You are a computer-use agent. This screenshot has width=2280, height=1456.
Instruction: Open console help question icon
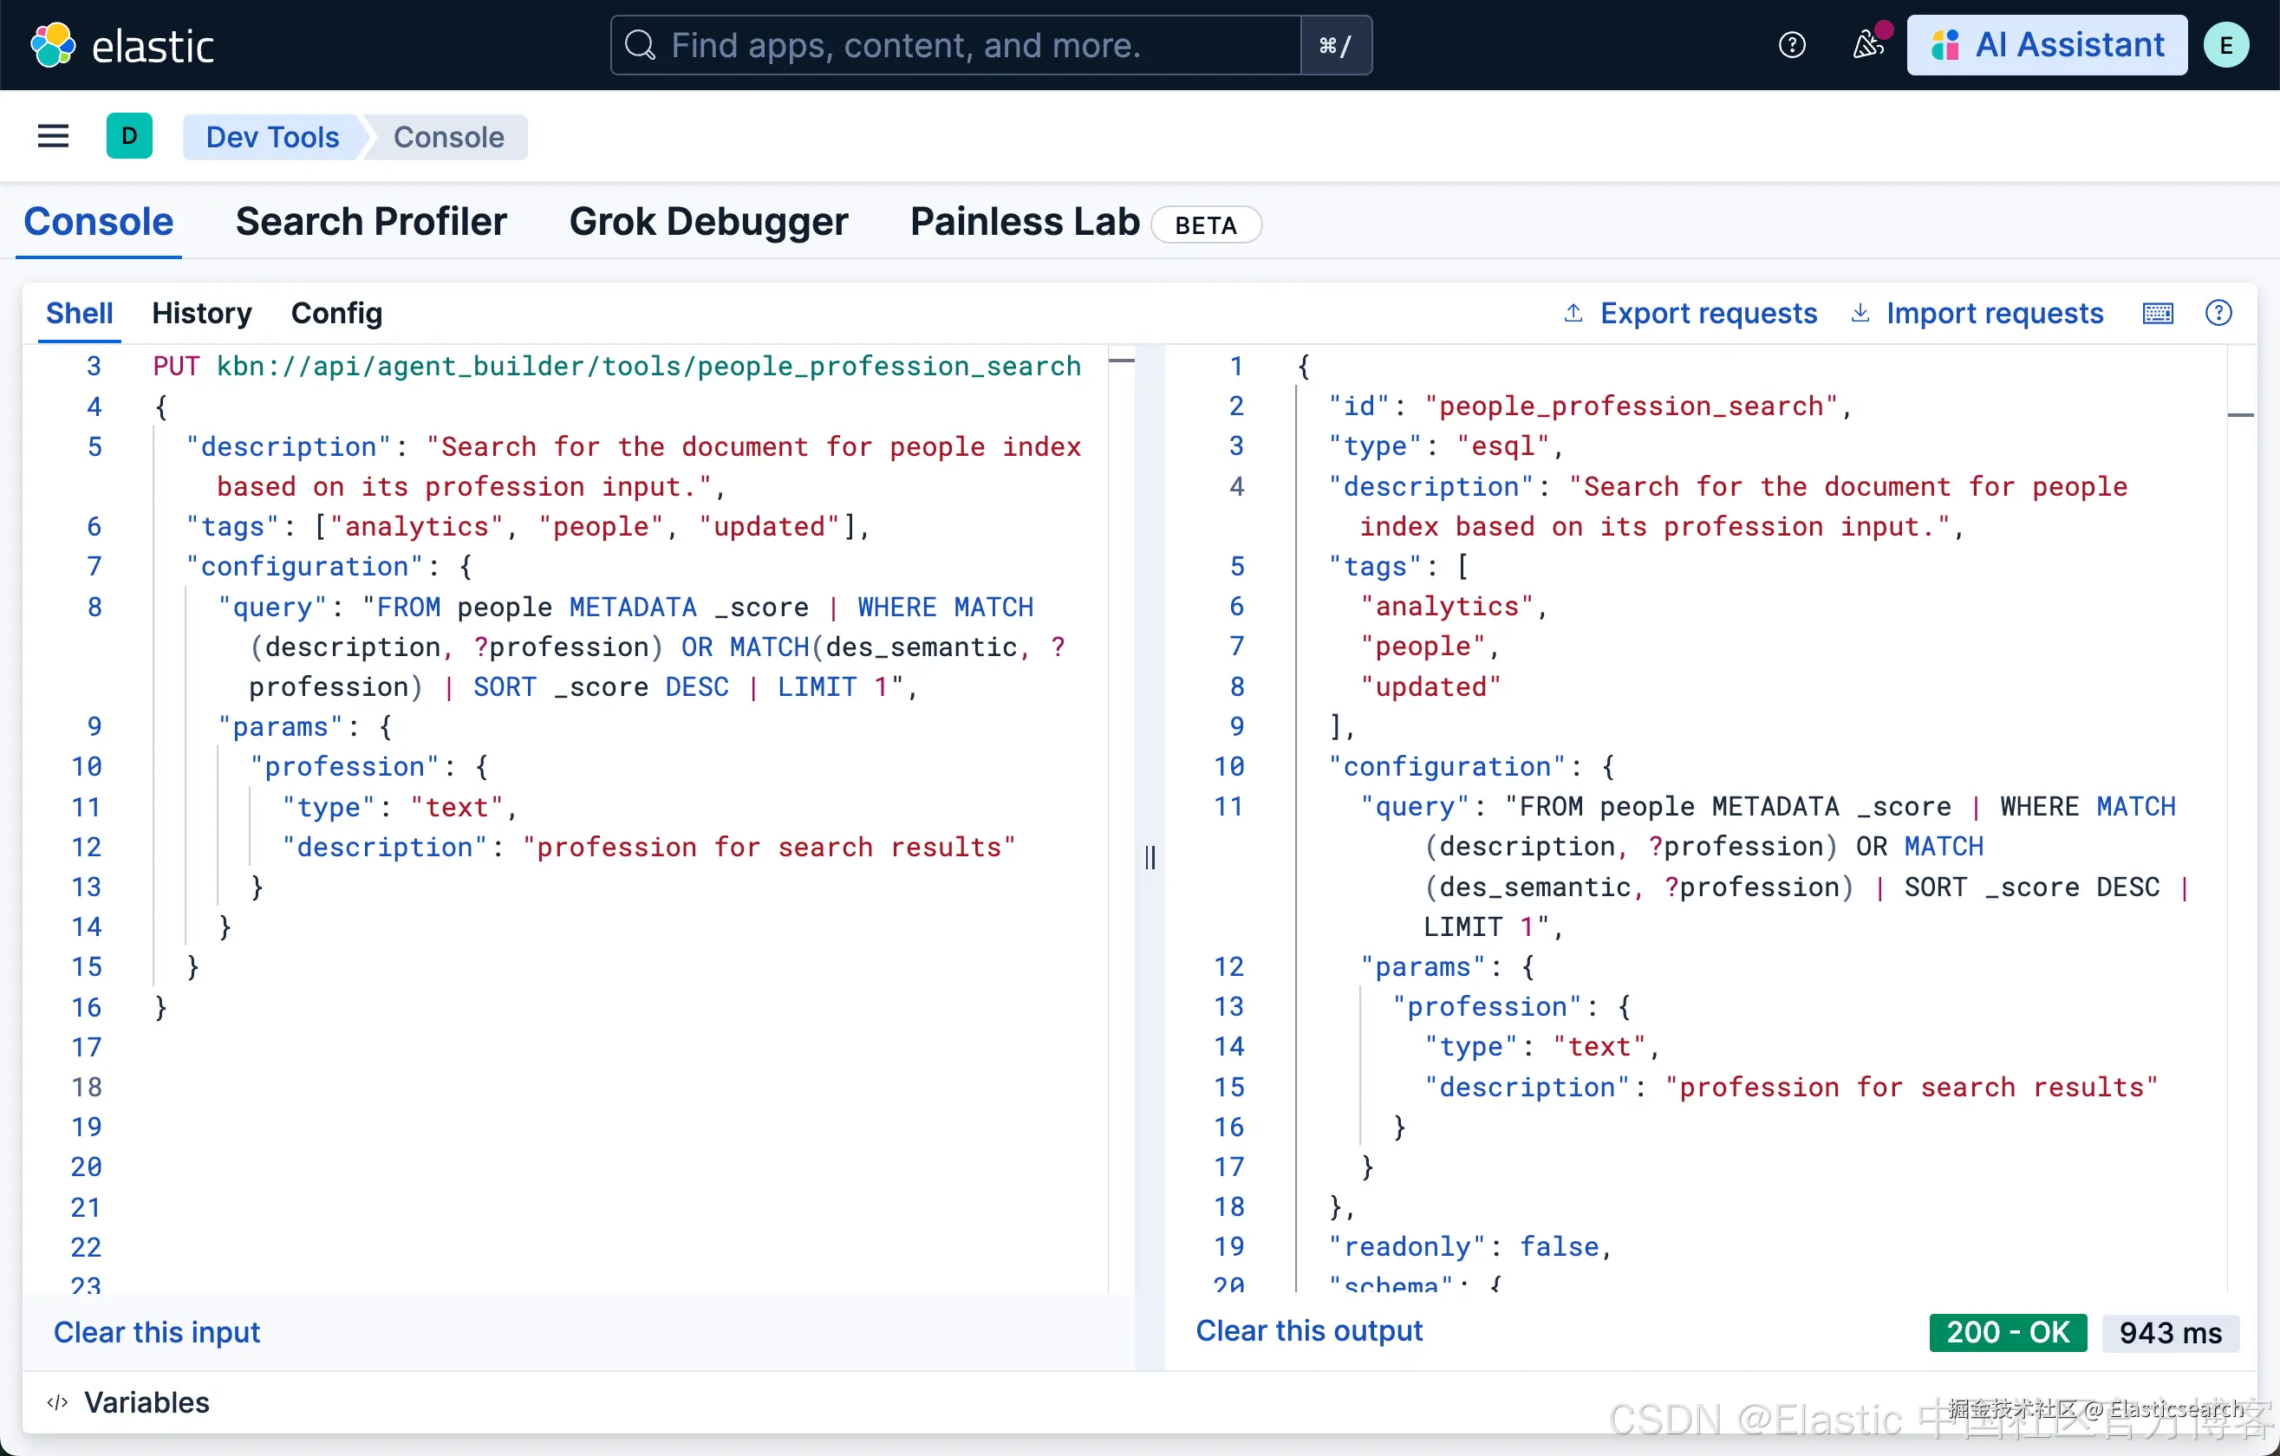coord(2218,314)
